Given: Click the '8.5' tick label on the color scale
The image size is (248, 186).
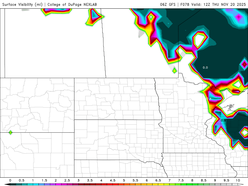Looking at the screenshot, I should (204, 180).
